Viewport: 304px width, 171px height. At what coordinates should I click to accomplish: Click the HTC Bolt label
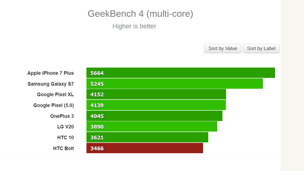pyautogui.click(x=63, y=148)
